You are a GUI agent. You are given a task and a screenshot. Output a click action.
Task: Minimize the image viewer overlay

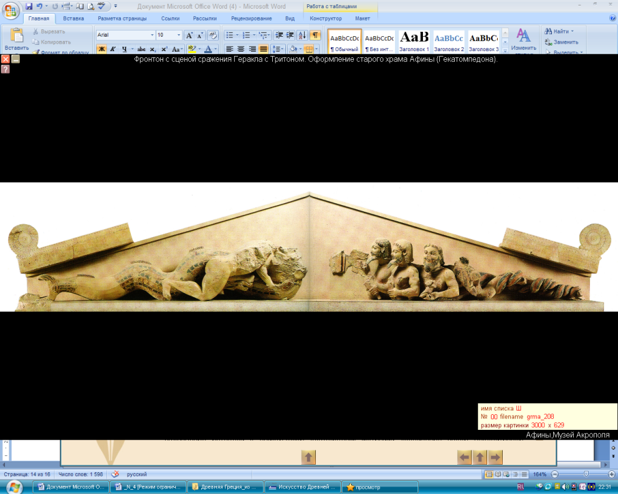(x=16, y=59)
